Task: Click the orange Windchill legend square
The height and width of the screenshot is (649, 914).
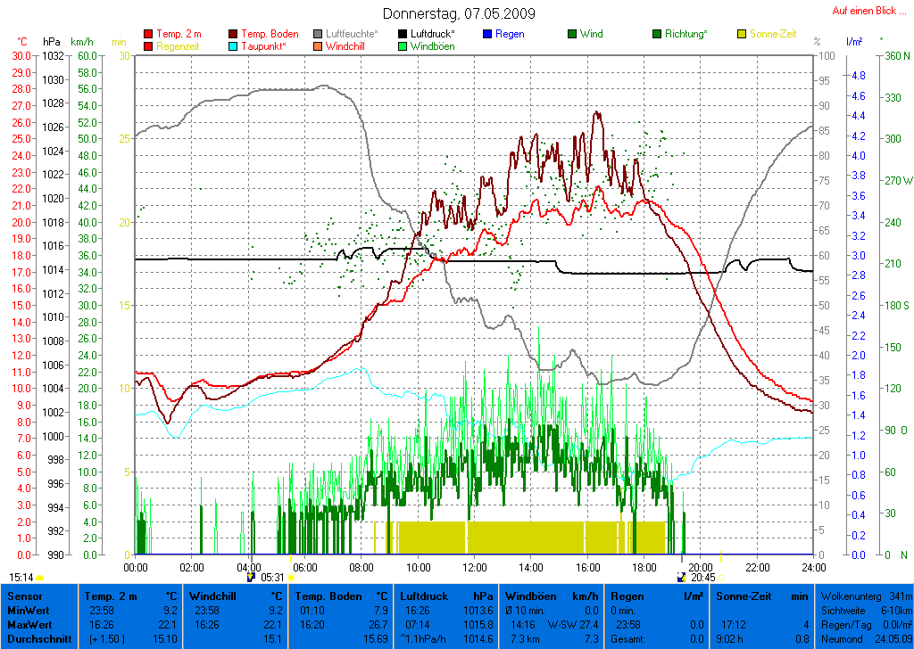Action: pyautogui.click(x=319, y=45)
